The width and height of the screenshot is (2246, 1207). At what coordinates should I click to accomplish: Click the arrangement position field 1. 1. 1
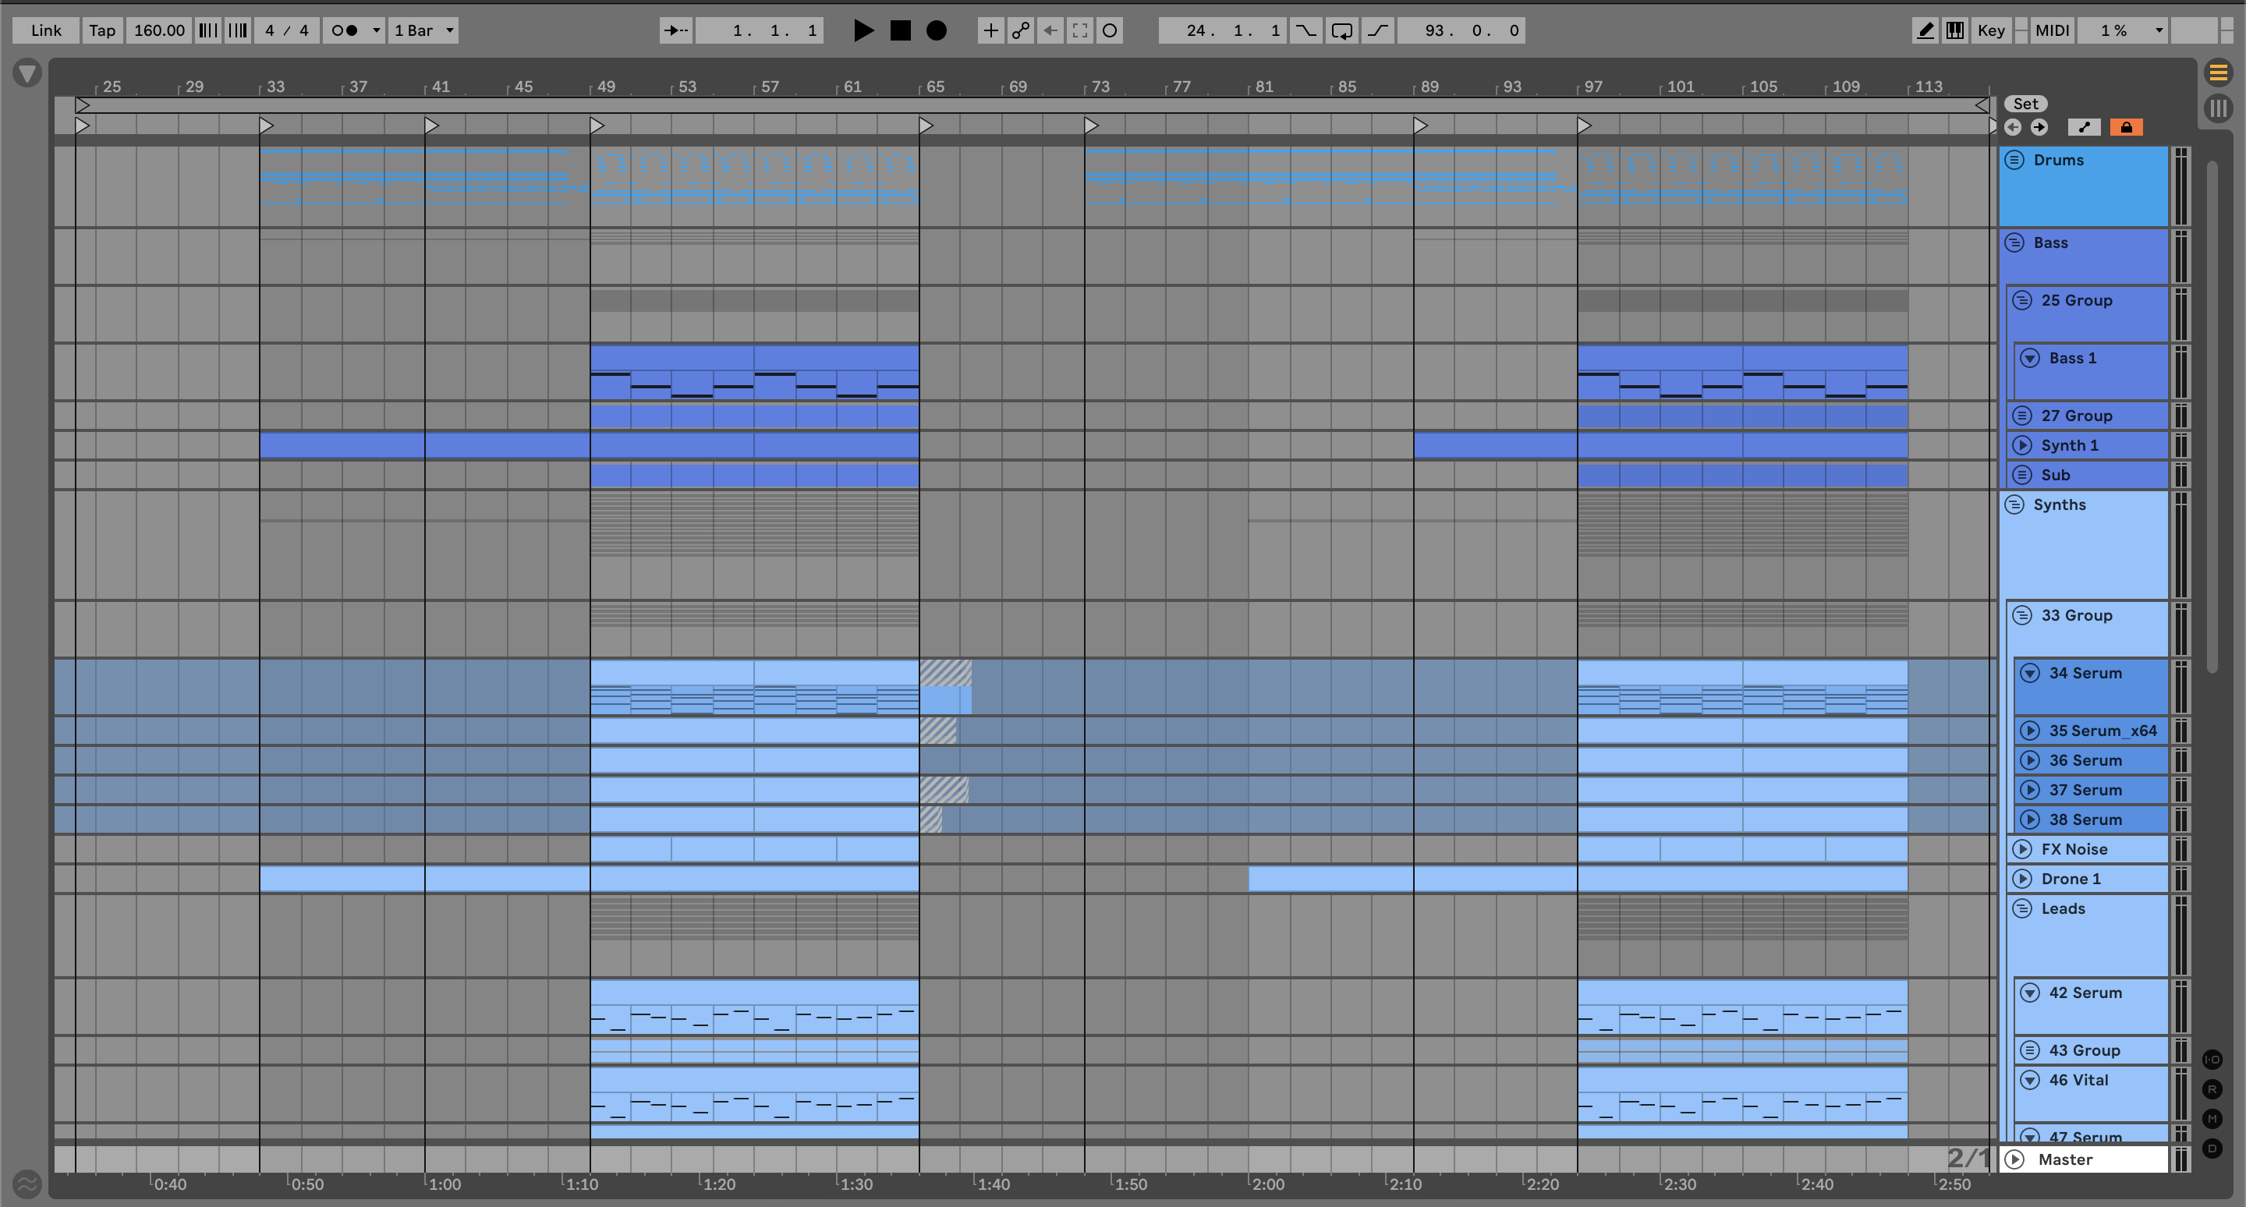[760, 30]
